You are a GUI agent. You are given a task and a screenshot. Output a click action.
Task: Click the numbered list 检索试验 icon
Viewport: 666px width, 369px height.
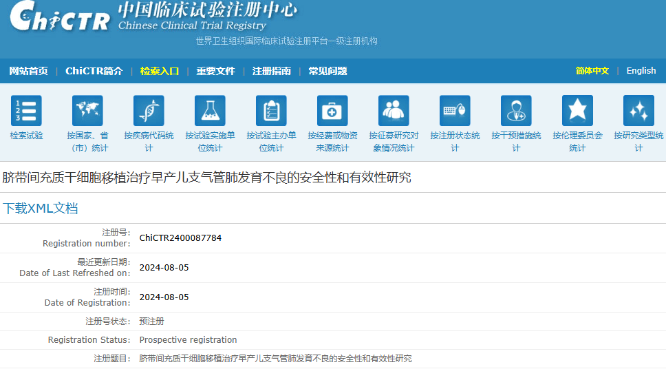coord(26,111)
